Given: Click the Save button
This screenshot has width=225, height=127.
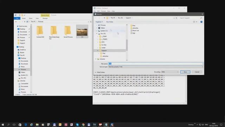Looking at the screenshot, I should 185,72.
